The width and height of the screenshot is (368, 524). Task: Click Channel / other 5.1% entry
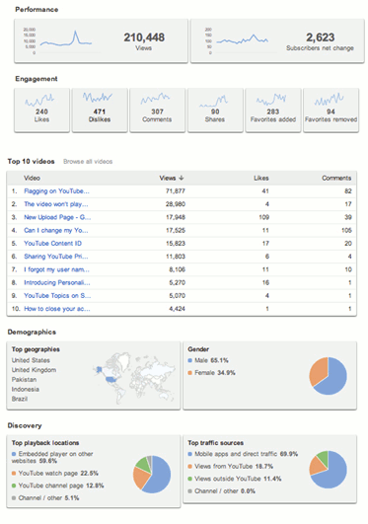pyautogui.click(x=45, y=498)
